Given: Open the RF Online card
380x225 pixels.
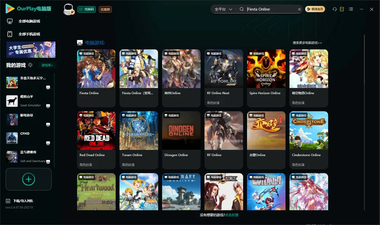Looking at the screenshot, I should click(224, 140).
